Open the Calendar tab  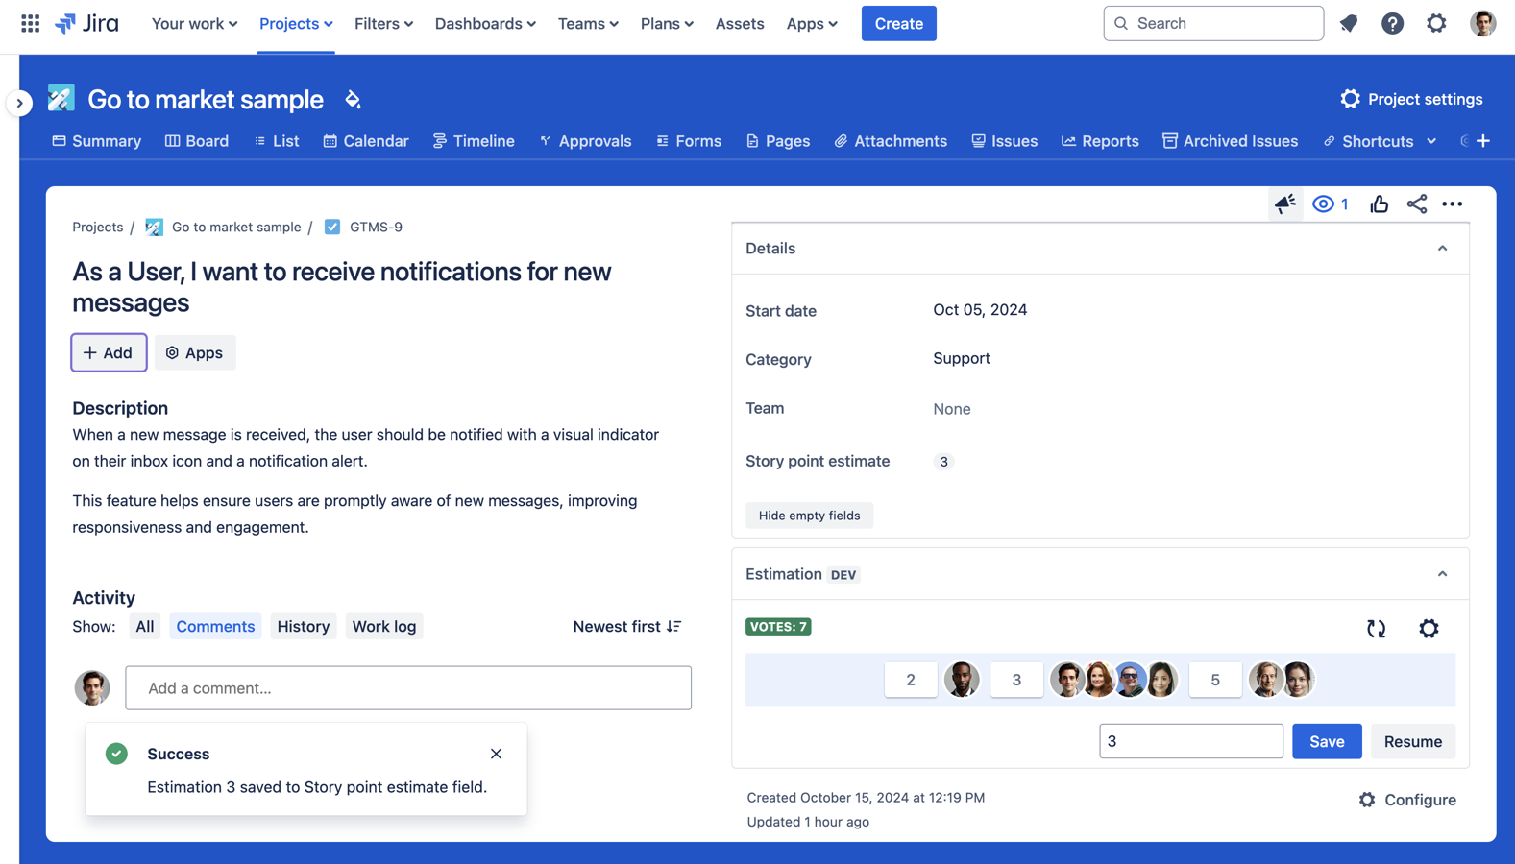coord(366,141)
